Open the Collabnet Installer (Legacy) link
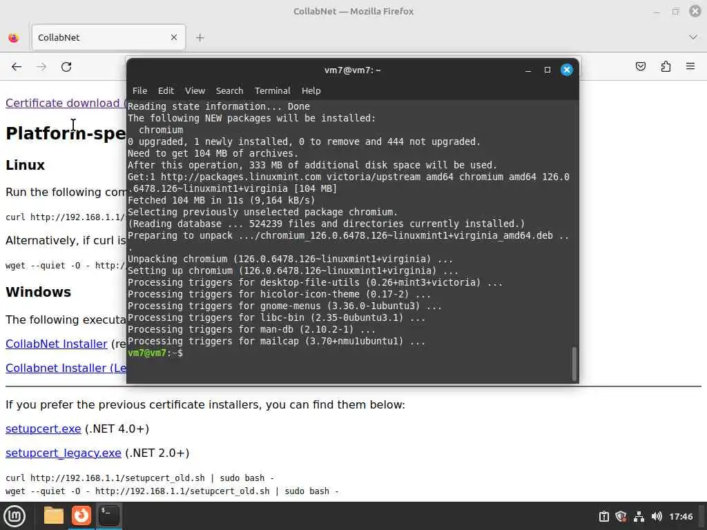This screenshot has width=707, height=530. tap(66, 369)
